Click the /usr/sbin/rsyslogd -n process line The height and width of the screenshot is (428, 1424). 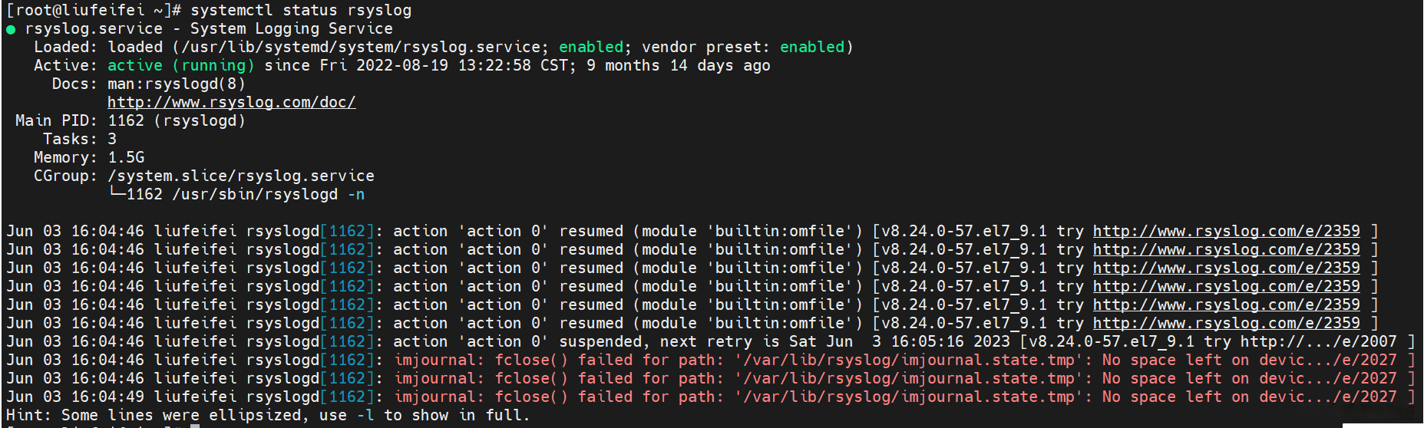pos(246,194)
